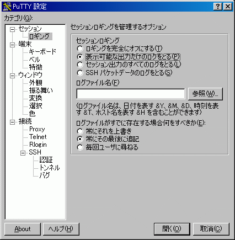Click the About button

click(x=23, y=229)
